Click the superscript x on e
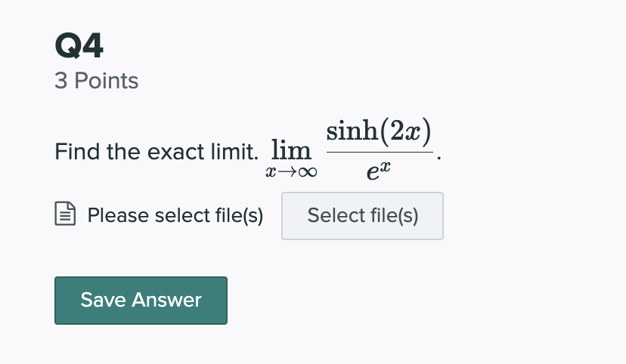 pos(385,165)
